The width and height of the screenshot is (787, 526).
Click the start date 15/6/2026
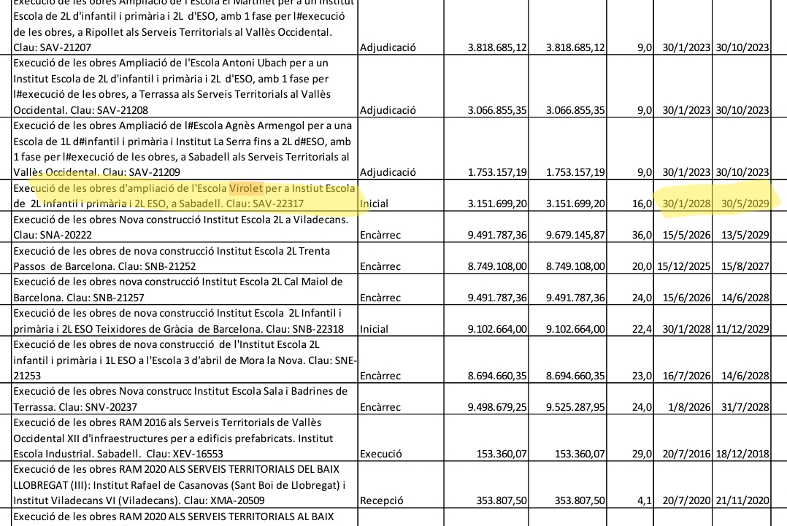coord(686,298)
